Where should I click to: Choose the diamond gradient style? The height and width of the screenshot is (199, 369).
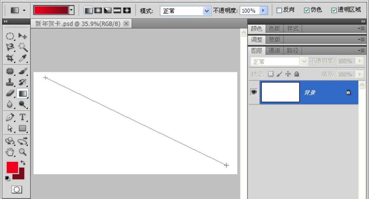pos(127,11)
